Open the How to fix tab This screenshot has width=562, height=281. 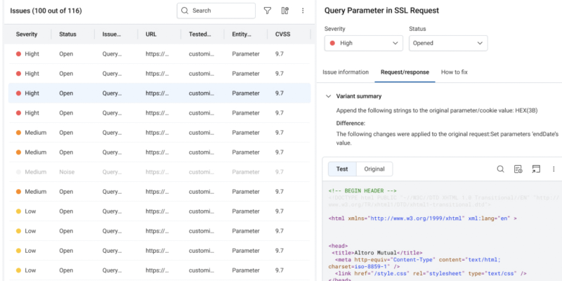point(455,72)
